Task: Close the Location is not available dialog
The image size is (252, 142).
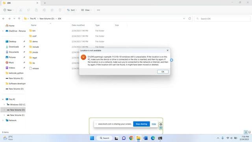Action: coord(167,50)
